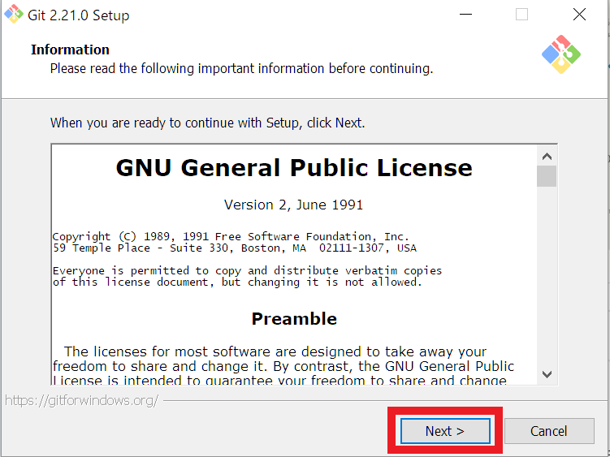Click the Git for Windows logo in the header
The width and height of the screenshot is (610, 457).
pos(561,54)
